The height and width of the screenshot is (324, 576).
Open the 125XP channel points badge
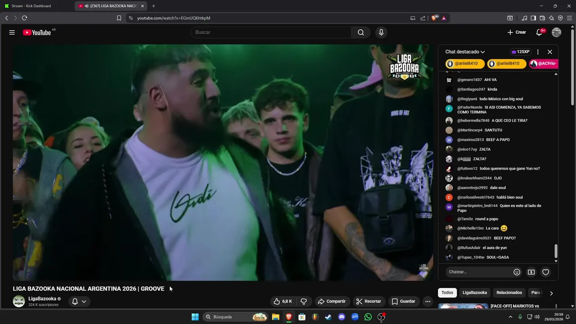(x=521, y=52)
